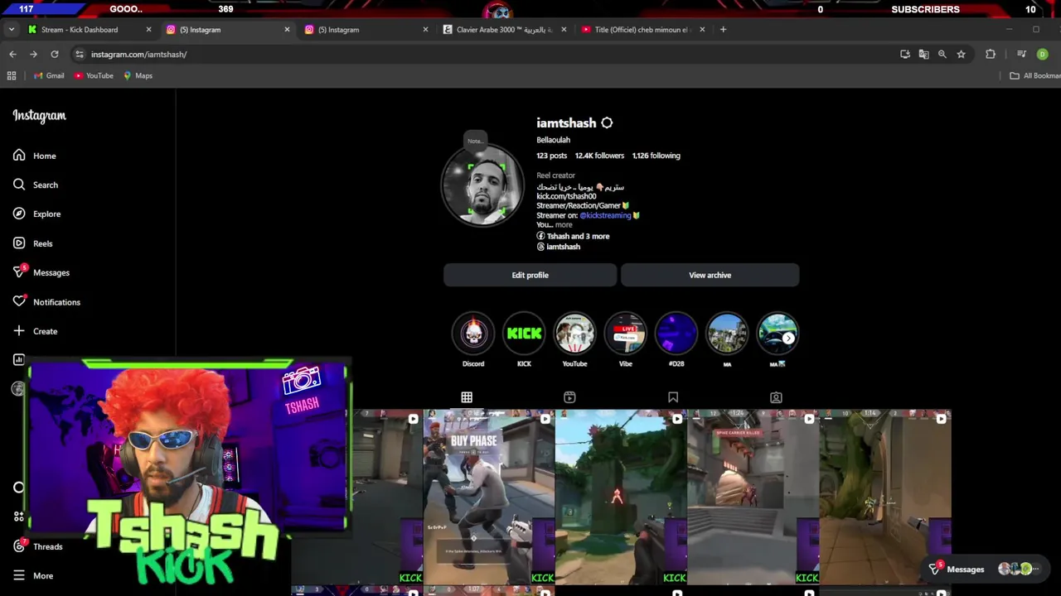Open Home in Instagram sidebar
The width and height of the screenshot is (1061, 596).
pyautogui.click(x=35, y=156)
